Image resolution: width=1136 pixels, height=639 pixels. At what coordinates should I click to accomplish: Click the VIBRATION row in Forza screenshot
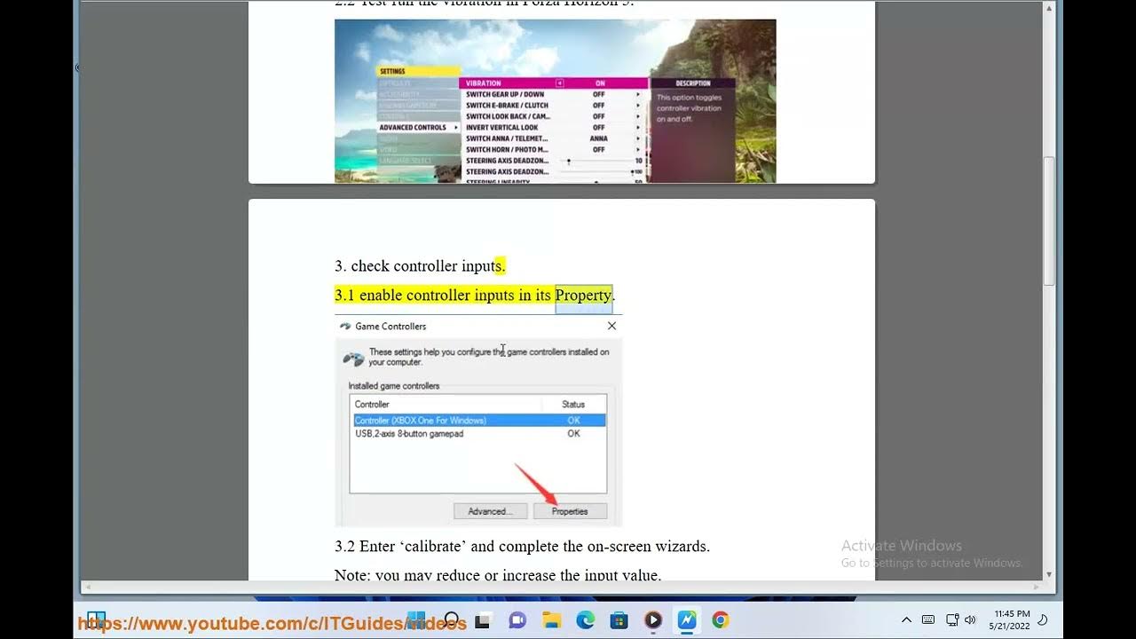(x=554, y=83)
